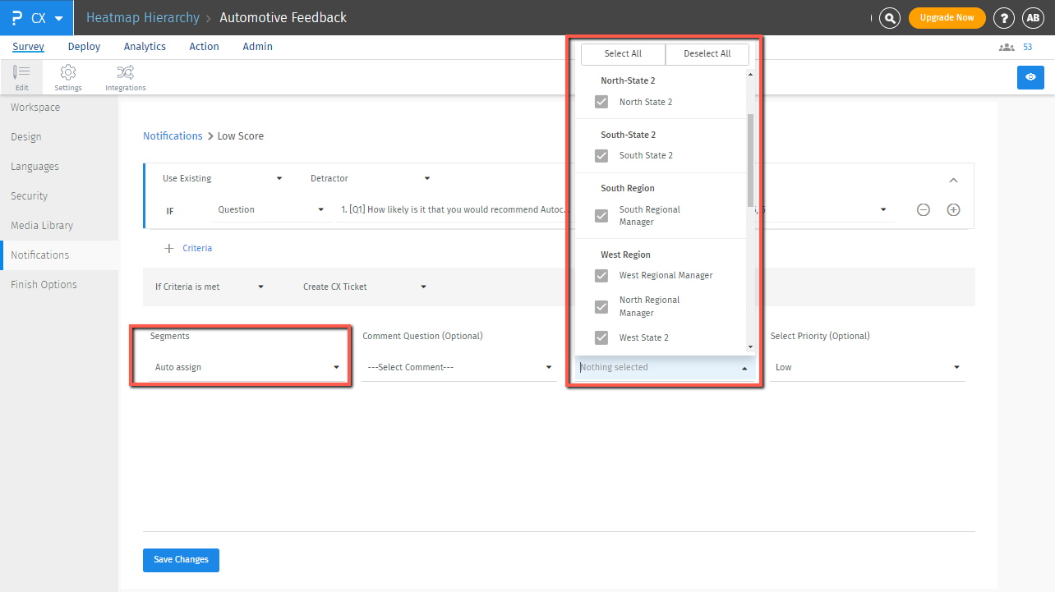Click the South-State 2 group header

coord(629,135)
